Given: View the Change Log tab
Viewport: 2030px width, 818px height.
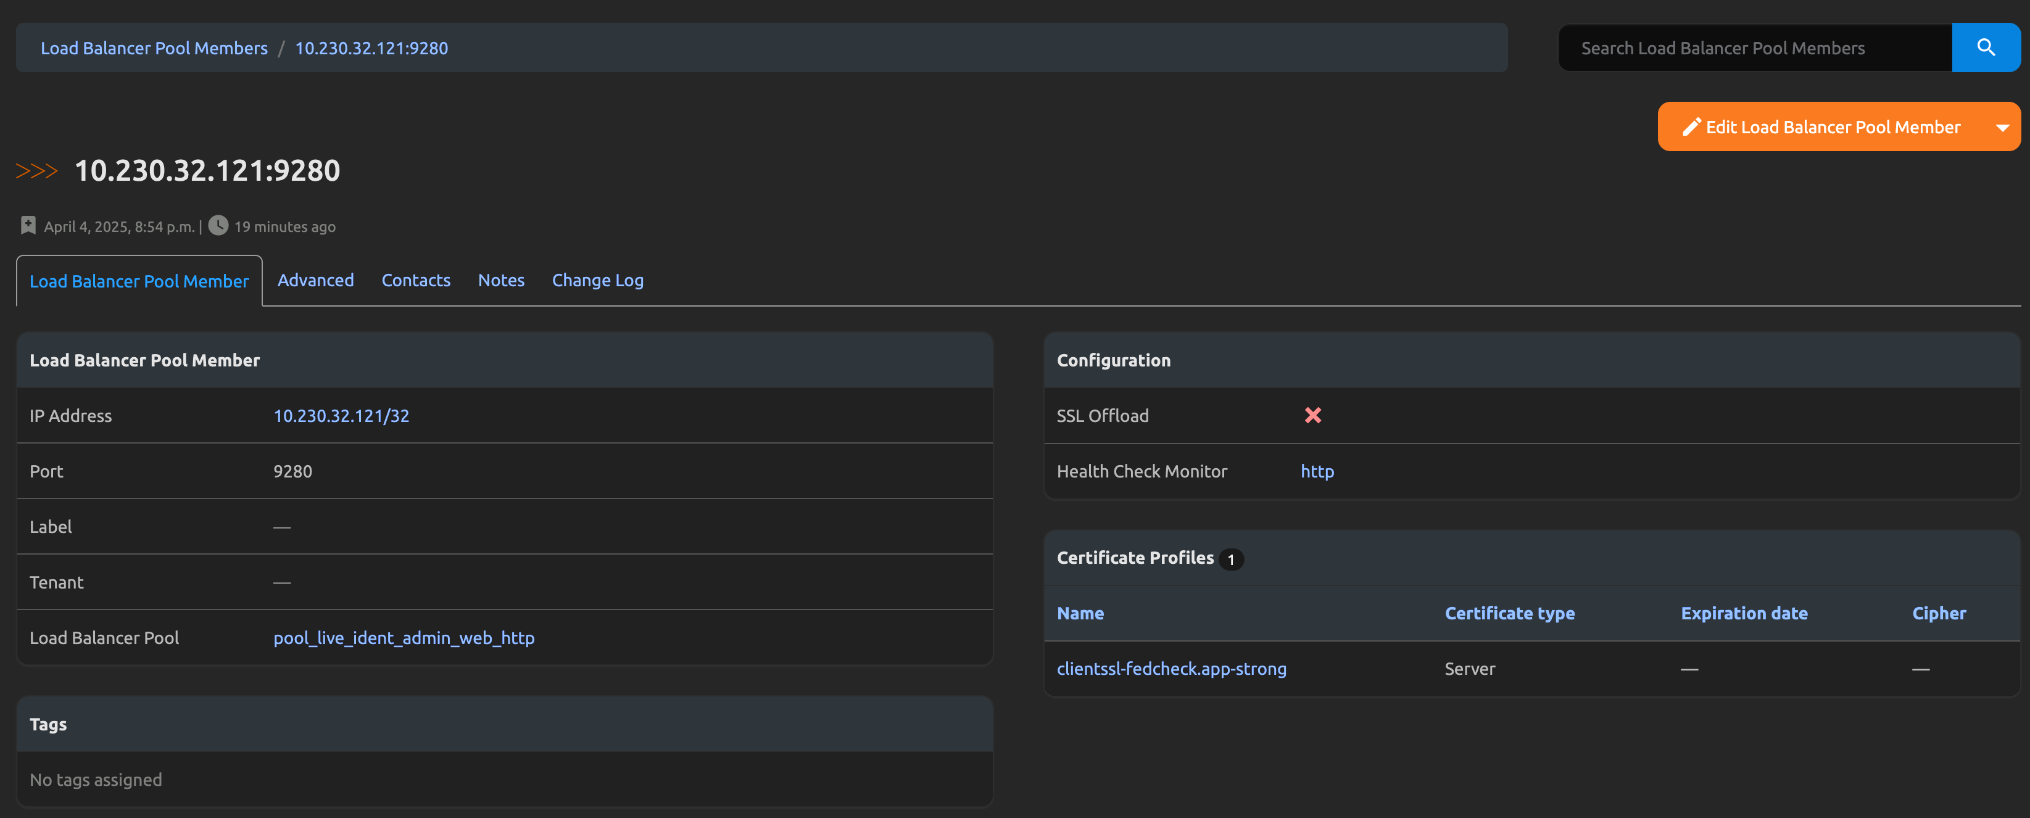Looking at the screenshot, I should click(597, 281).
